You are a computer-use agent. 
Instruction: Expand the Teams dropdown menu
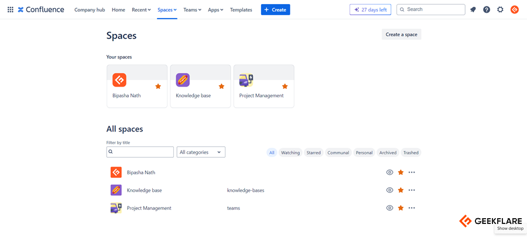point(192,10)
